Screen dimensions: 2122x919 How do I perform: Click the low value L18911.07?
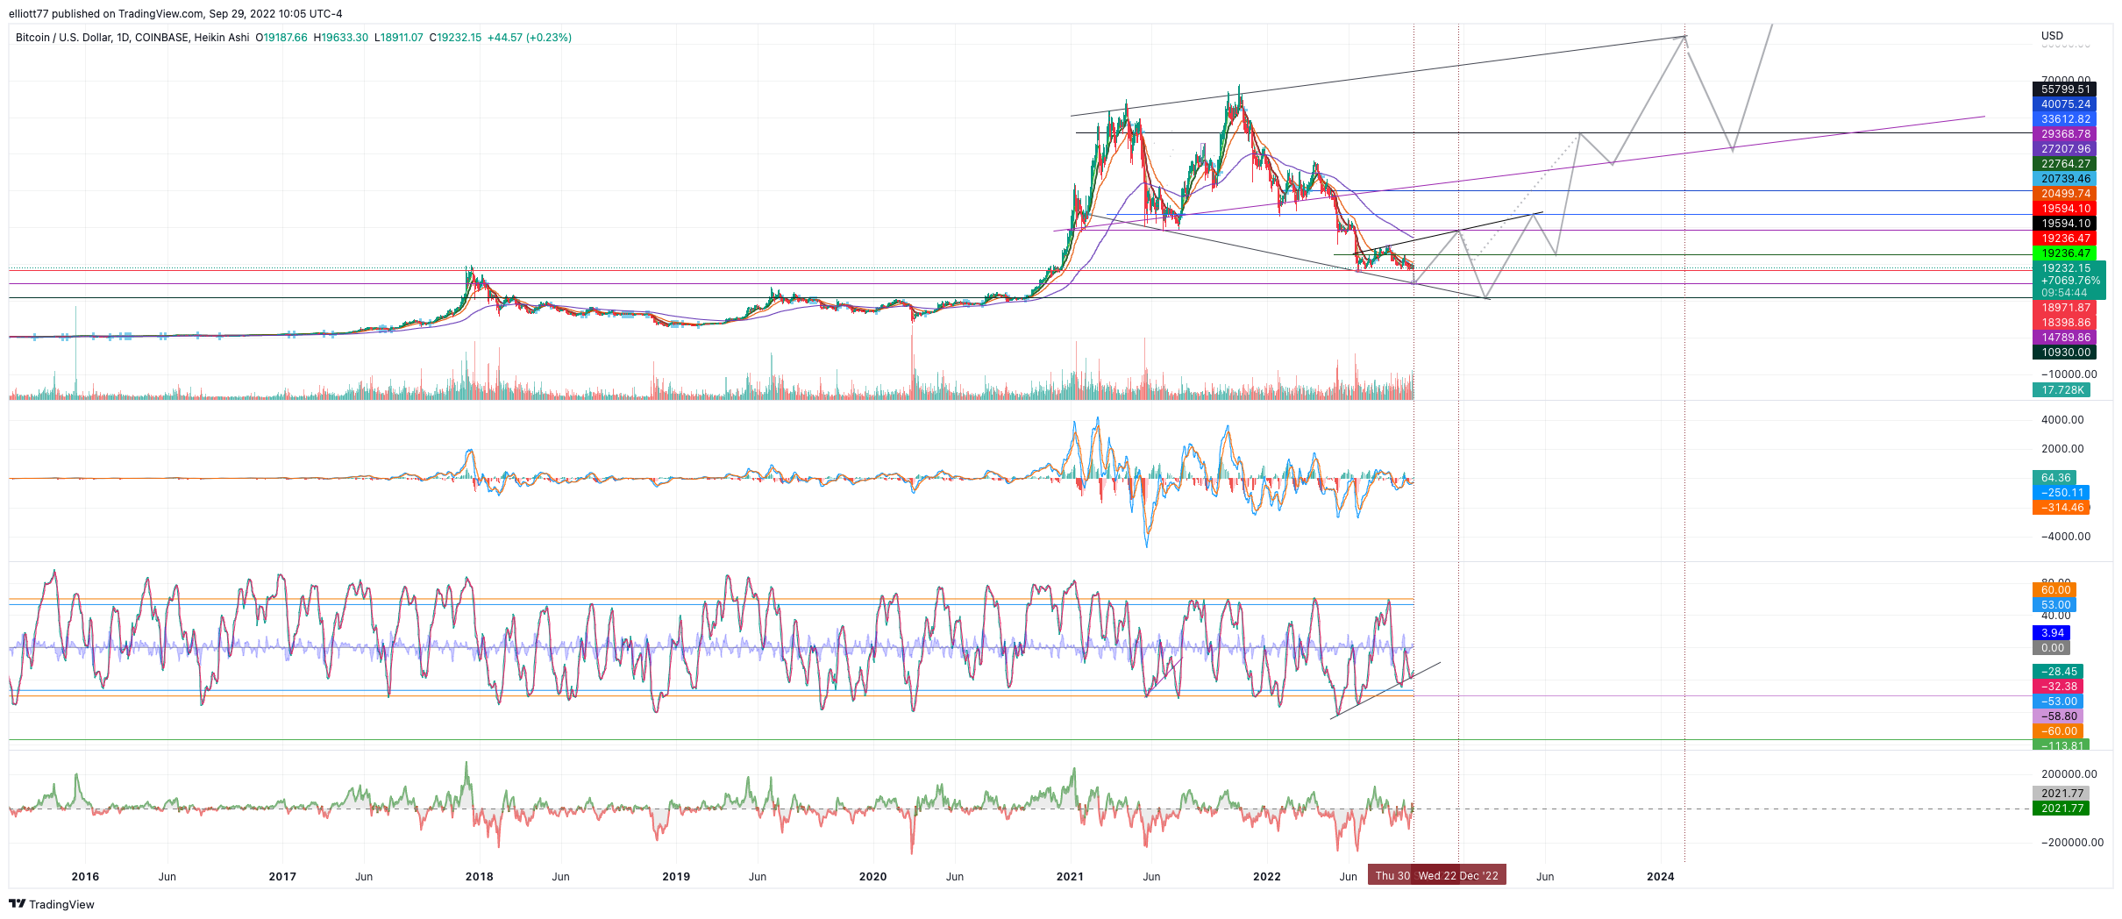tap(399, 38)
